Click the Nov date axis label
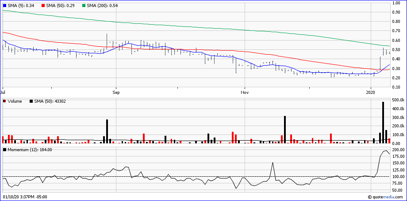The width and height of the screenshot is (407, 201). (245, 92)
